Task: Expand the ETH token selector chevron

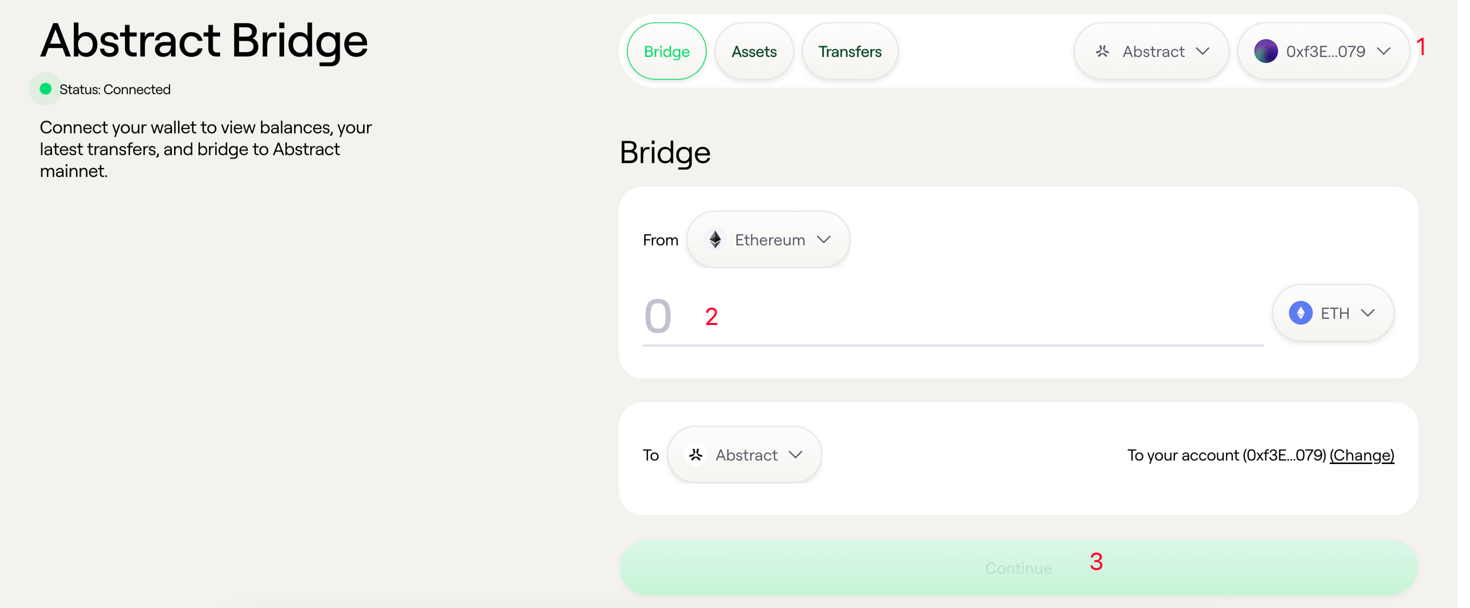Action: coord(1367,313)
